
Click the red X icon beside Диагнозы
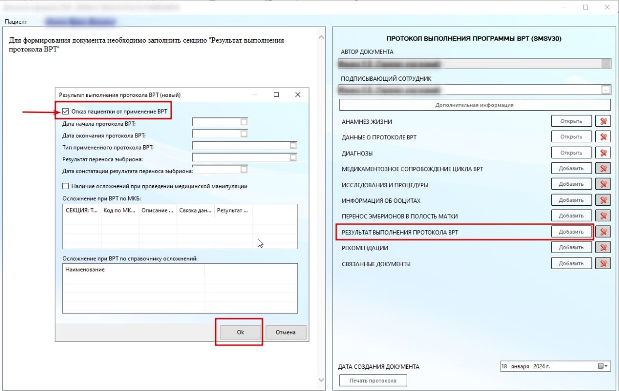pyautogui.click(x=603, y=153)
